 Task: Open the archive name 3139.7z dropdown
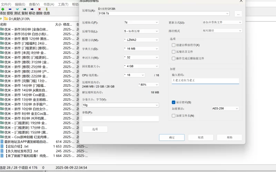tap(227, 13)
